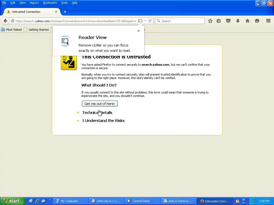Open the address bar history dropdown arrow
This screenshot has width=274, height=205.
tap(145, 21)
